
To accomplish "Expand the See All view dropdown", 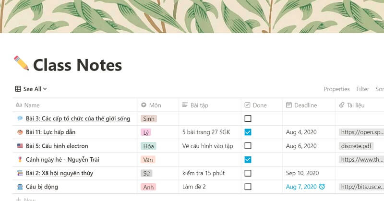I will 31,89.
